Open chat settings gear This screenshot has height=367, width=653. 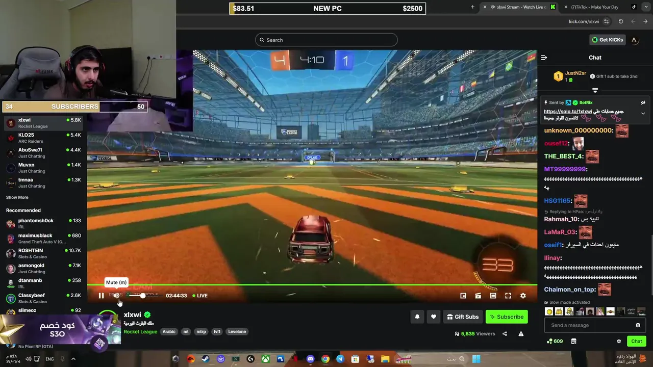[x=619, y=341]
